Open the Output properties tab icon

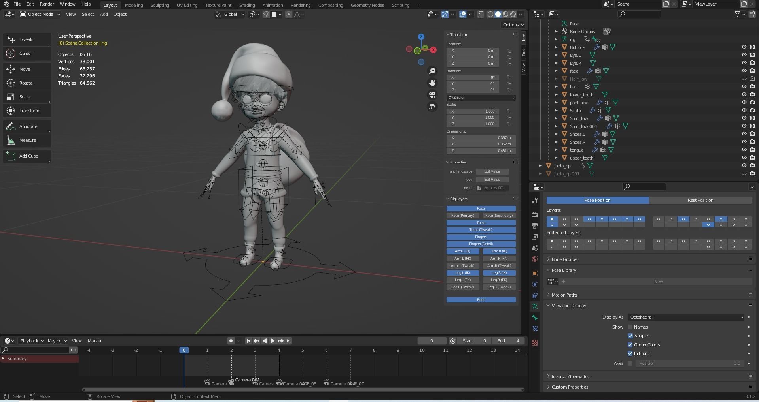(535, 225)
